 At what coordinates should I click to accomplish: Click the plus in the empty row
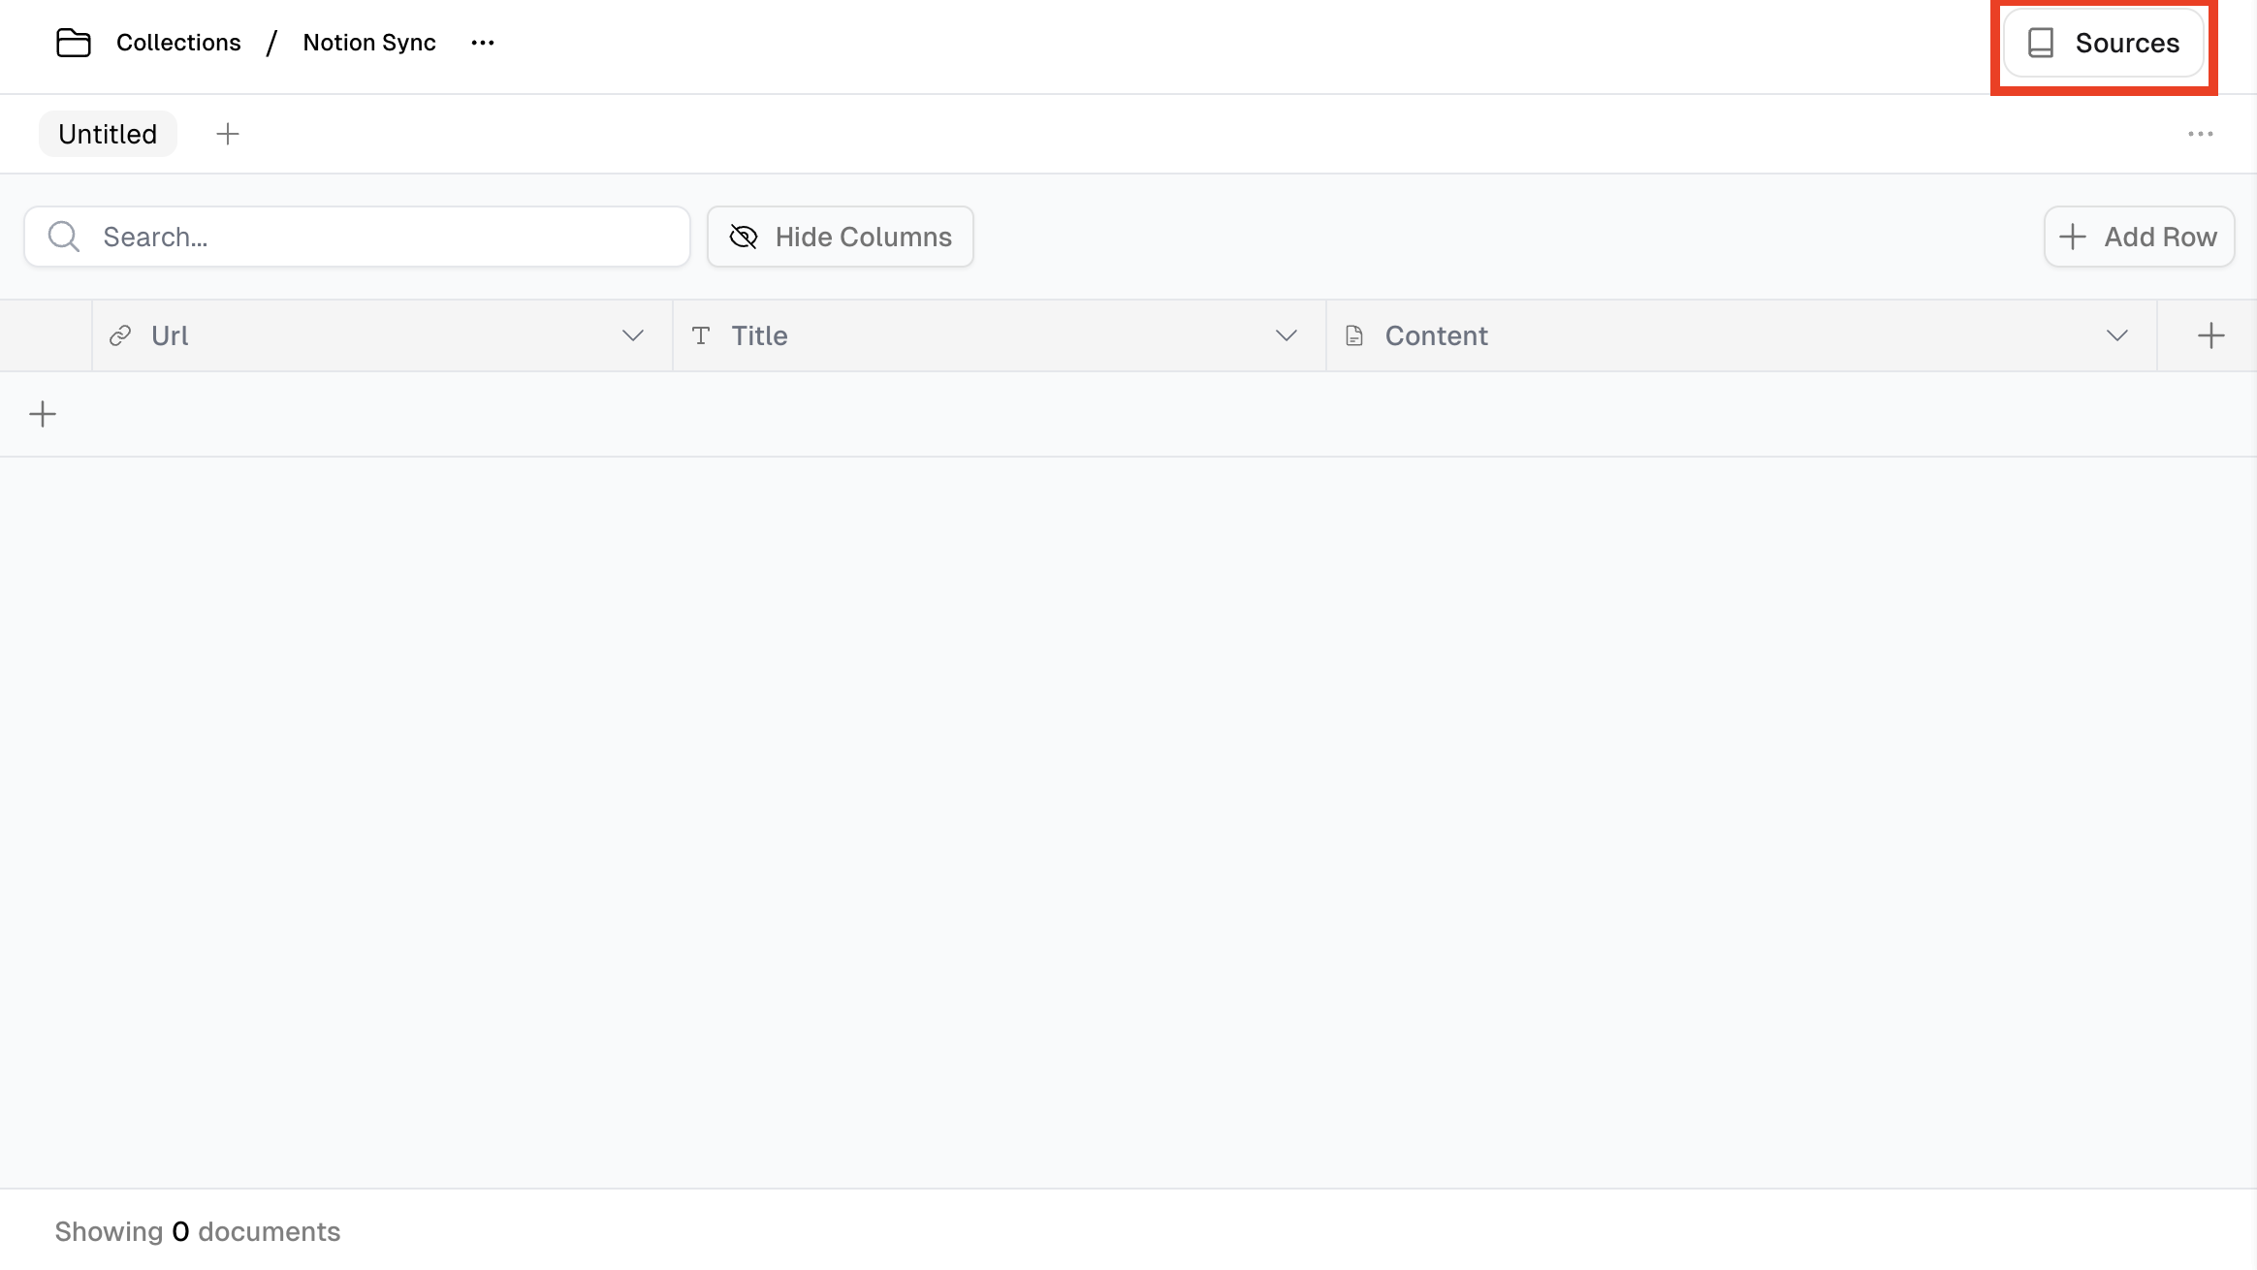[x=43, y=415]
